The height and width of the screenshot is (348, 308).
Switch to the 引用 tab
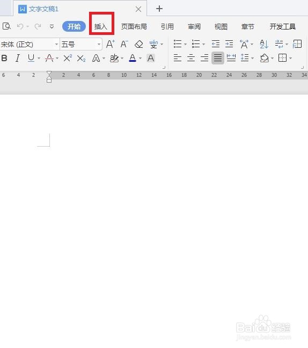167,26
